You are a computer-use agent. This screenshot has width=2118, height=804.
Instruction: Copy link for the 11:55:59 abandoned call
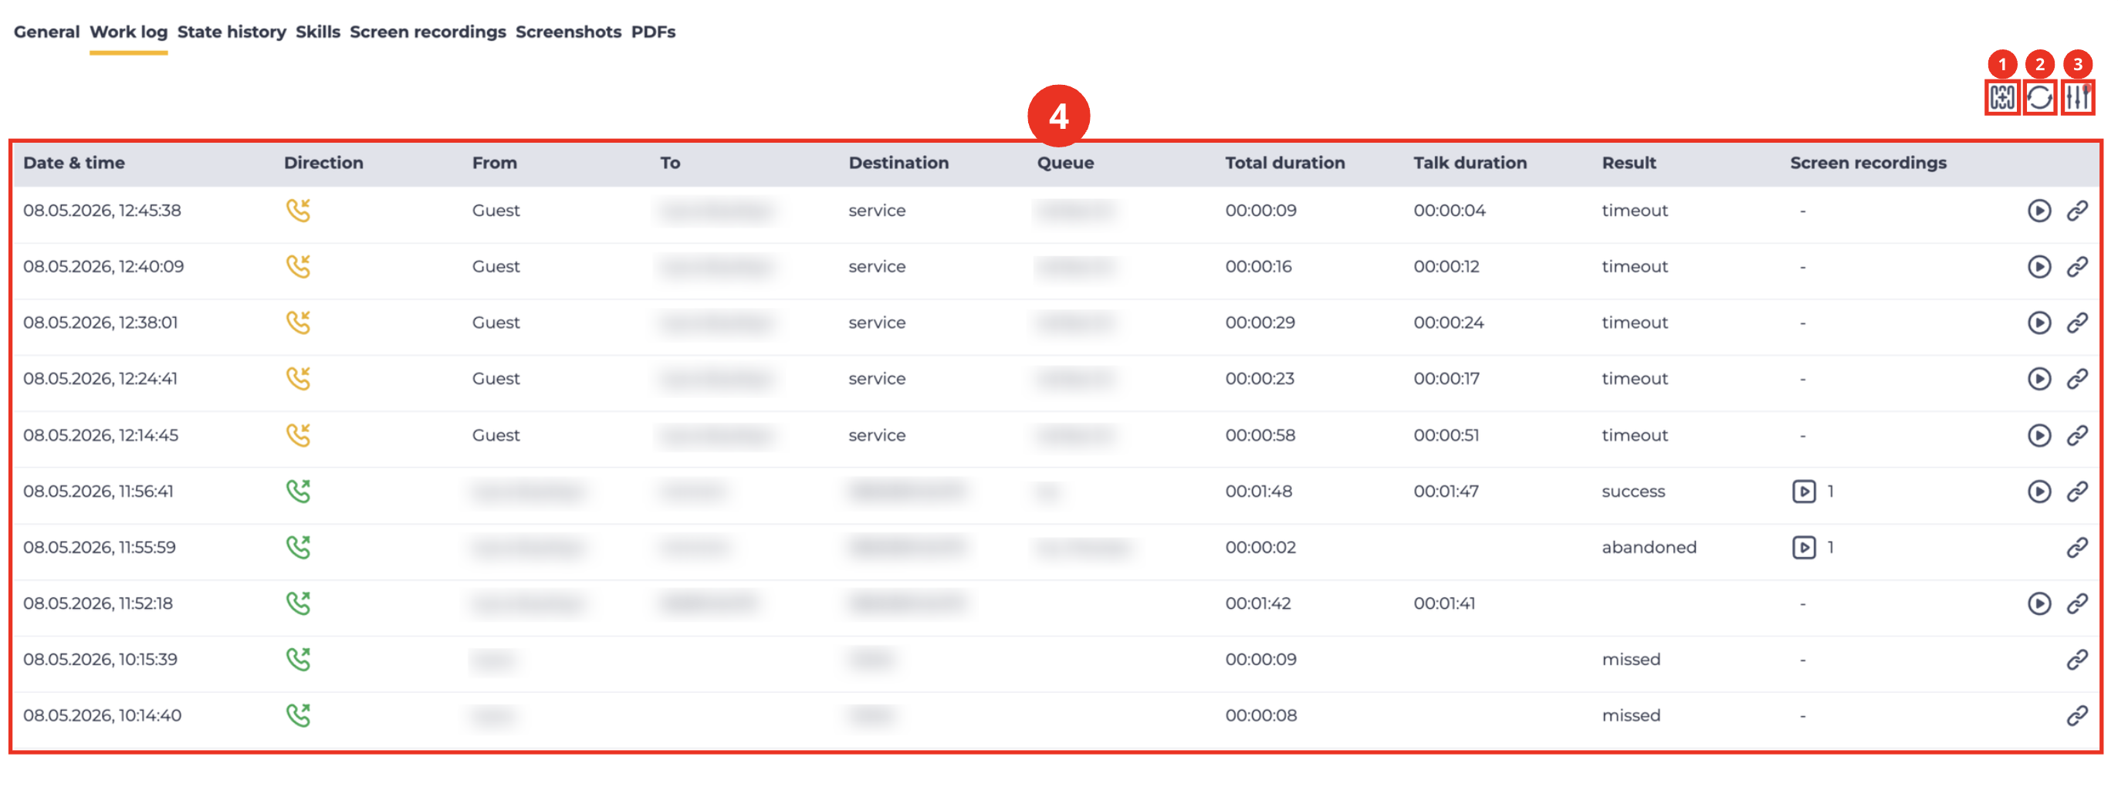(2077, 548)
